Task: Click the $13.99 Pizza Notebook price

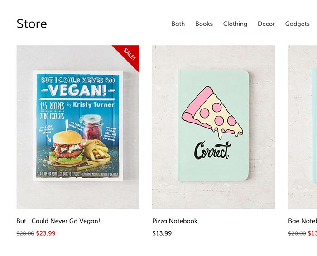Action: (x=162, y=233)
